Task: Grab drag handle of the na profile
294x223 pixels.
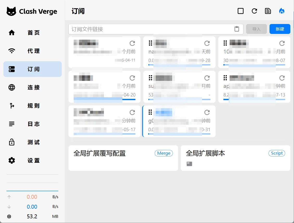Action: click(150, 43)
